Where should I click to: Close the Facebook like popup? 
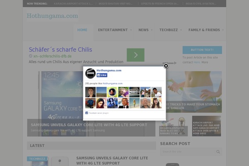pyautogui.click(x=166, y=66)
